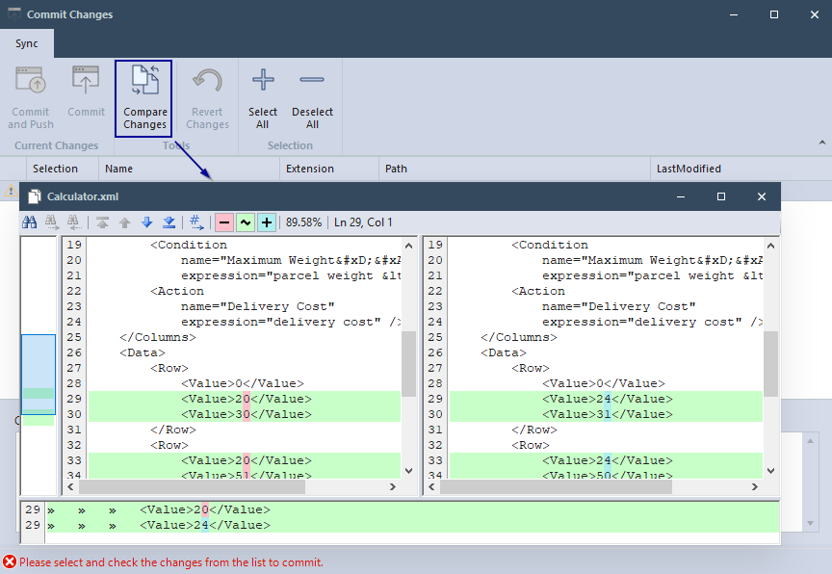Maximize the Calculator.xml compare window
The image size is (832, 574).
pos(721,196)
